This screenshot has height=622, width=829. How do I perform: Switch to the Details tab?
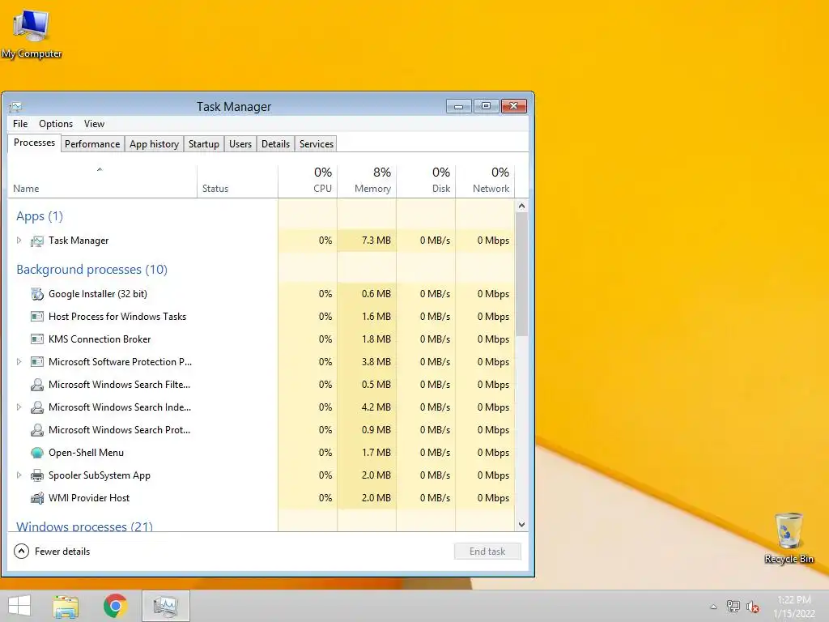[275, 144]
